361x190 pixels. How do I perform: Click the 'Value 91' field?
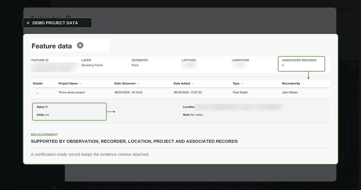[42, 107]
